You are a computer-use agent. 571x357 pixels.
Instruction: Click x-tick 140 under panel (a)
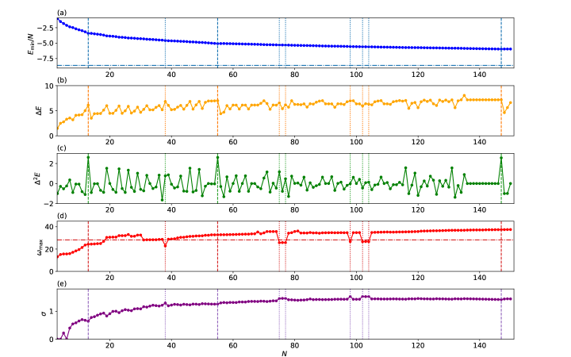tap(480, 75)
